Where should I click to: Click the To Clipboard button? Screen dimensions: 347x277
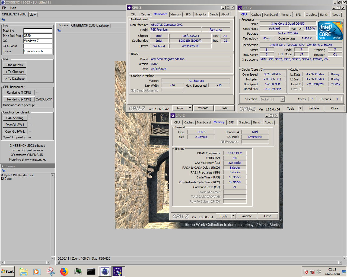15,72
